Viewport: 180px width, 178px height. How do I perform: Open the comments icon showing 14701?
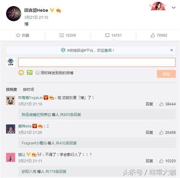point(107,35)
